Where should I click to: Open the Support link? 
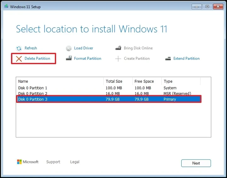[53, 162]
